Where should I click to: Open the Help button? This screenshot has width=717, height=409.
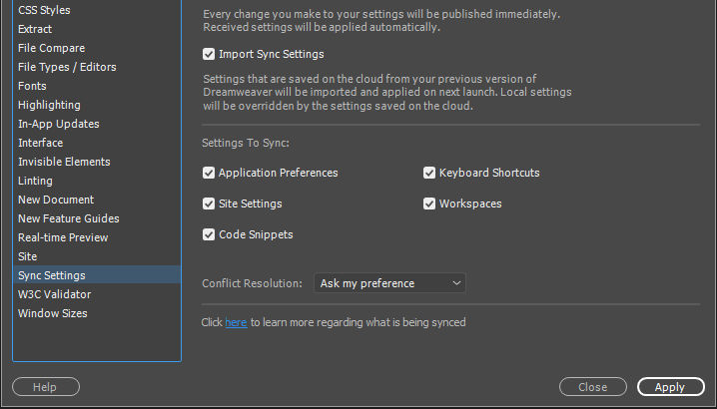[x=45, y=387]
